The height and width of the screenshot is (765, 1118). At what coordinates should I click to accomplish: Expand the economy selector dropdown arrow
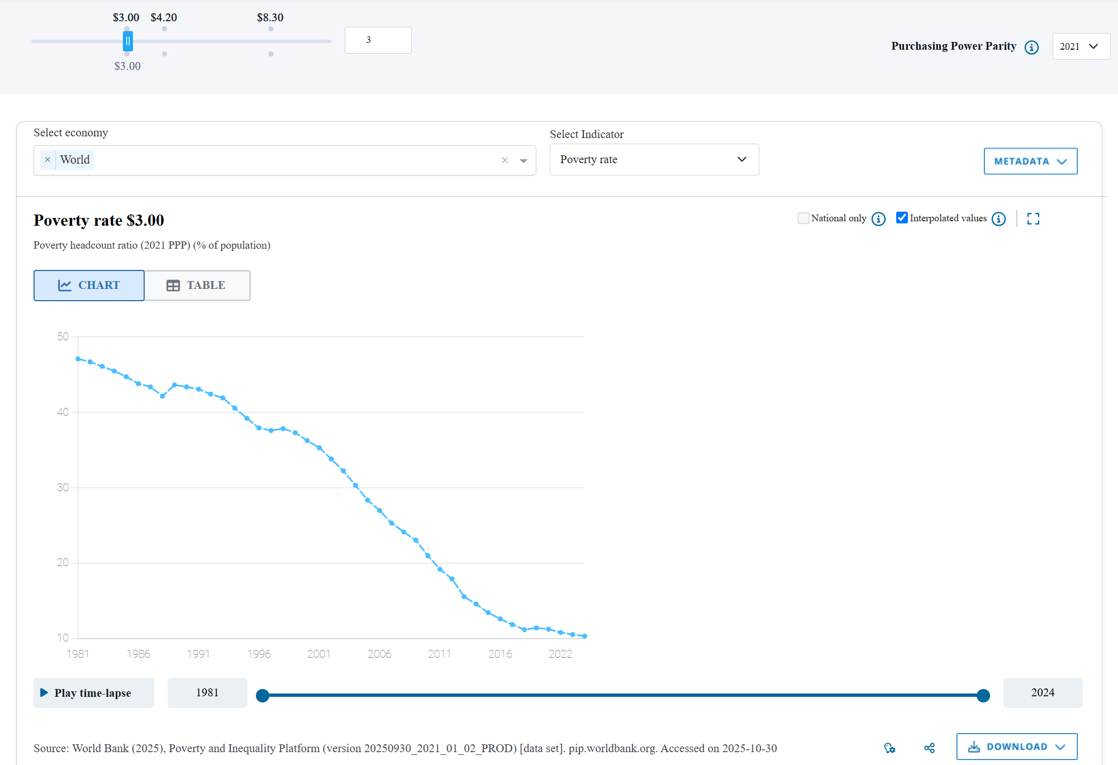click(x=524, y=161)
